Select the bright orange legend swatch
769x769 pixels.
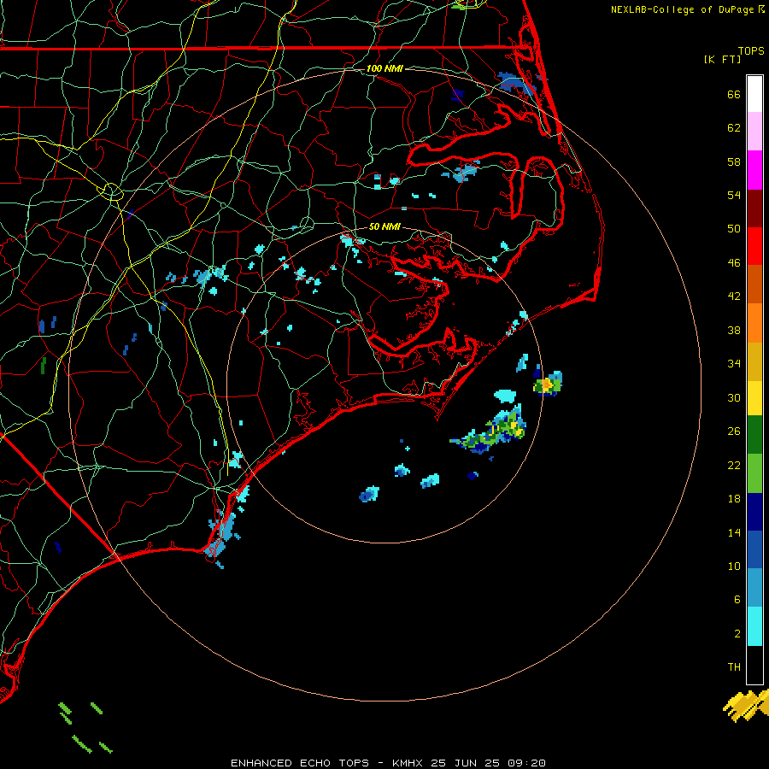tap(754, 323)
